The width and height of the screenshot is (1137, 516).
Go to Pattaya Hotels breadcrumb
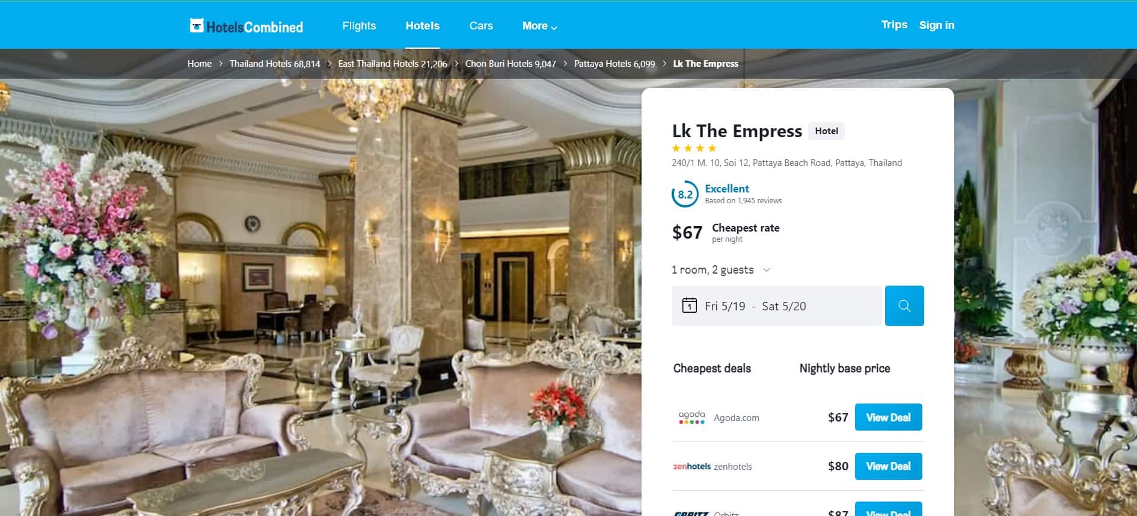tap(614, 64)
